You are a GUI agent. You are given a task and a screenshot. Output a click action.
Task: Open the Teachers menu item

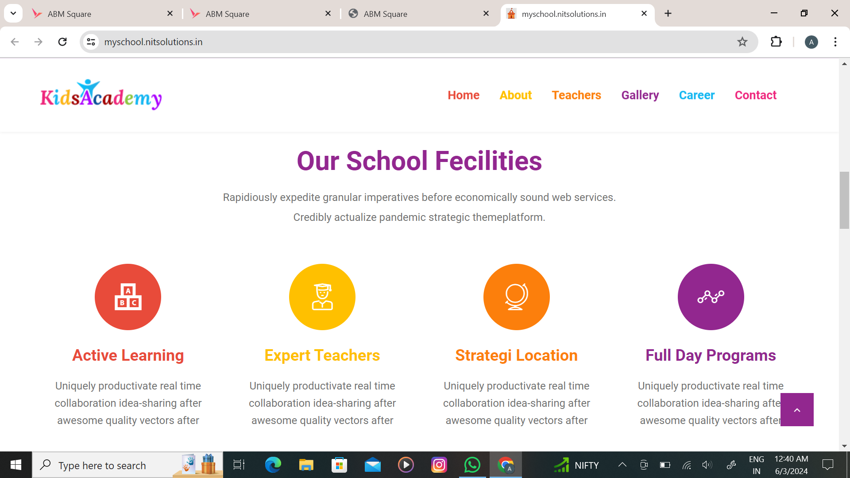coord(576,95)
